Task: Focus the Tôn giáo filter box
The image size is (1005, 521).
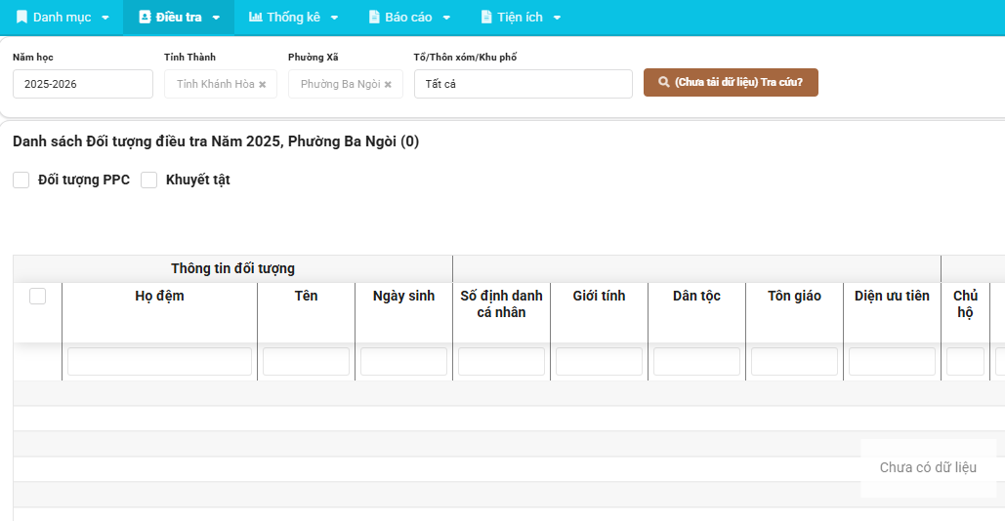Action: pyautogui.click(x=795, y=362)
